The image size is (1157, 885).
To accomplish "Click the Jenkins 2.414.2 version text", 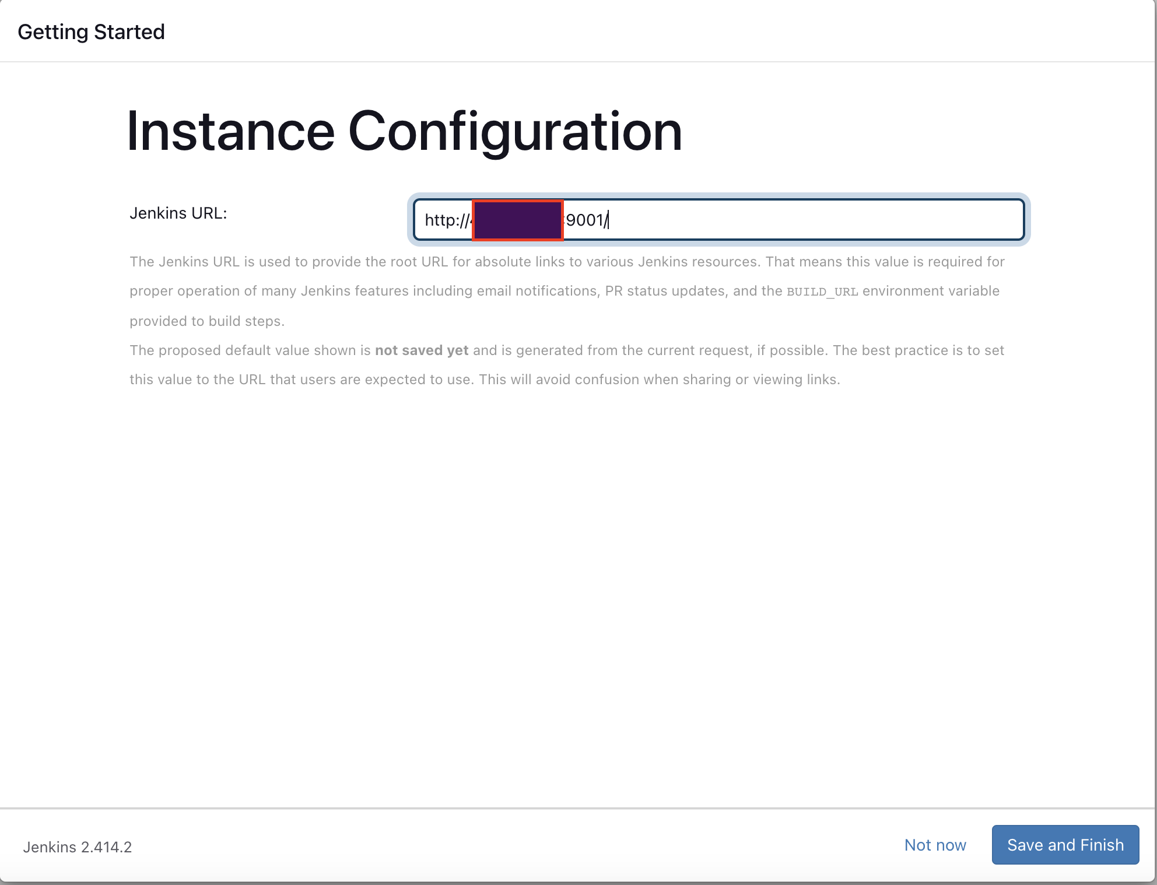I will pos(78,847).
